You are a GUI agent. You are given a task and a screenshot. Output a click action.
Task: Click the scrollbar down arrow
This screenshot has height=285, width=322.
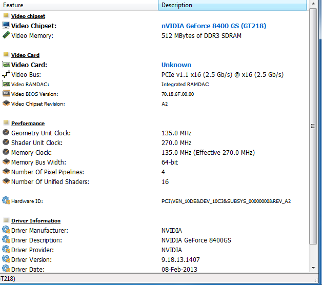click(x=313, y=268)
